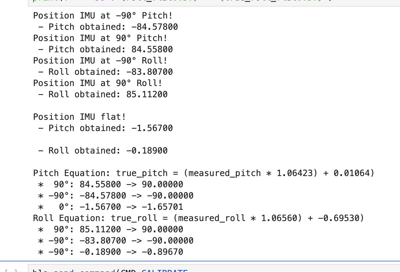Click the "Roll obtained: -83.80700" output line

[x=105, y=72]
